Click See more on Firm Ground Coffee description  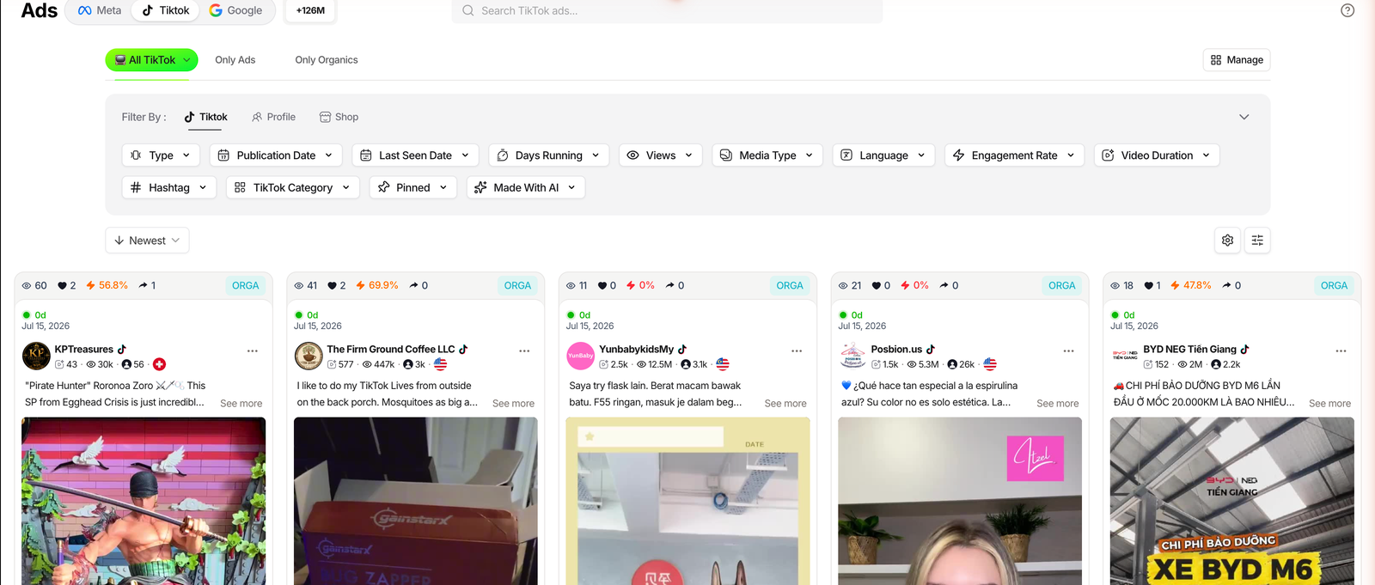click(x=513, y=403)
